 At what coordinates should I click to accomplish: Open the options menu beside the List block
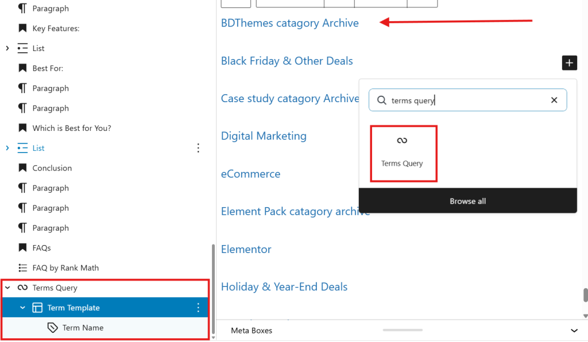click(198, 148)
